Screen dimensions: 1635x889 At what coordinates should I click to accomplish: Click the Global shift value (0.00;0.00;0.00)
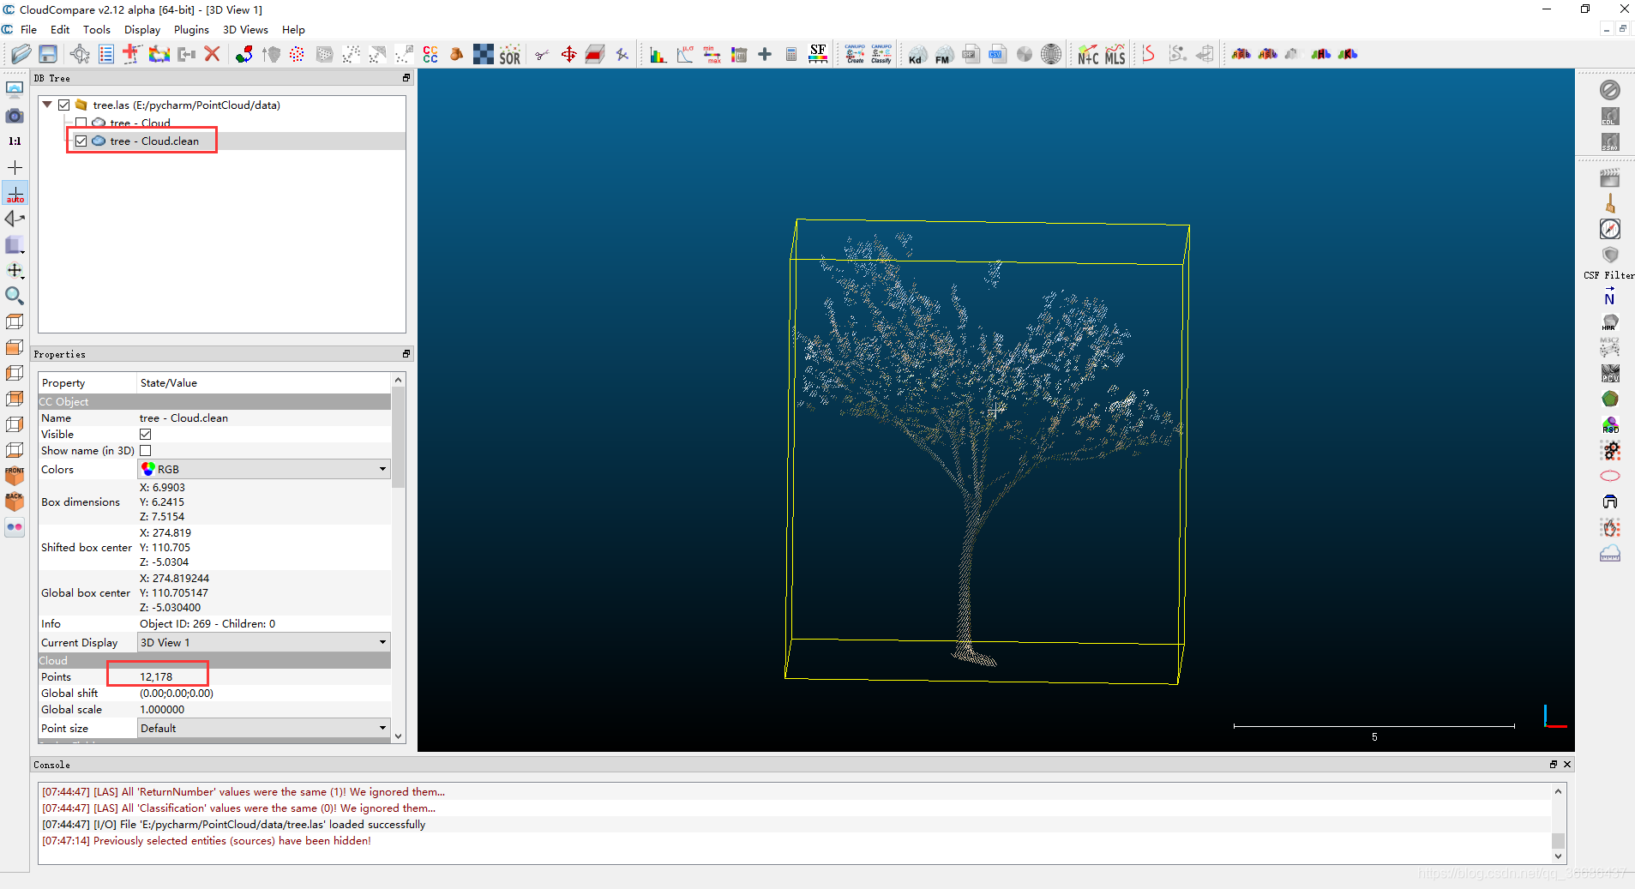[x=177, y=694]
